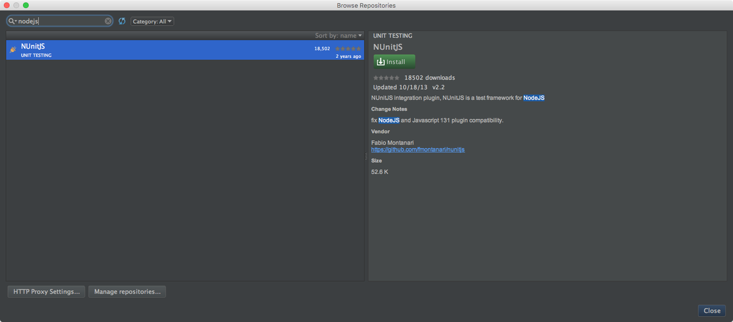The height and width of the screenshot is (322, 733).
Task: Open the nunitjs GitHub link
Action: [x=418, y=149]
